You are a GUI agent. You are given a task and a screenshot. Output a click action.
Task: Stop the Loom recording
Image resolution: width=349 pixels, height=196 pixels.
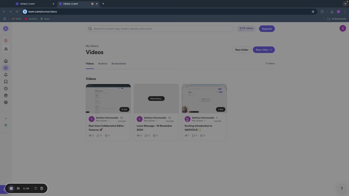[x=11, y=188]
